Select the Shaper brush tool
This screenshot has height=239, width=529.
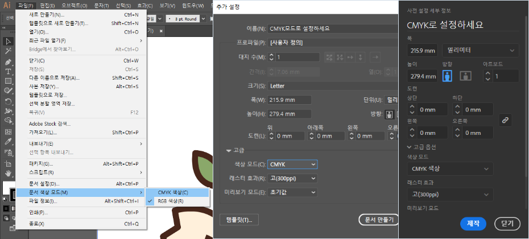pyautogui.click(x=9, y=90)
